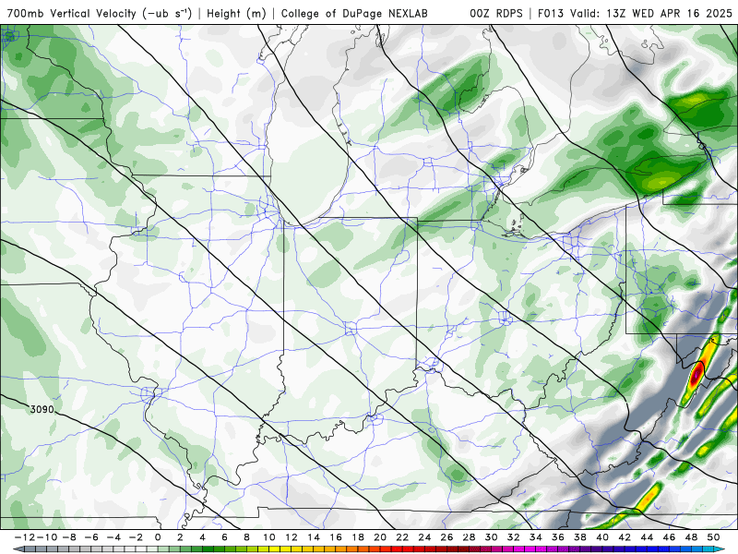Click colorbar label "48"
The height and width of the screenshot is (554, 738).
(x=691, y=537)
